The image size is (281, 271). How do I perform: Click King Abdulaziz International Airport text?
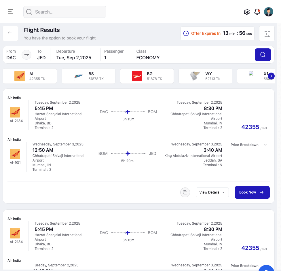(x=193, y=156)
